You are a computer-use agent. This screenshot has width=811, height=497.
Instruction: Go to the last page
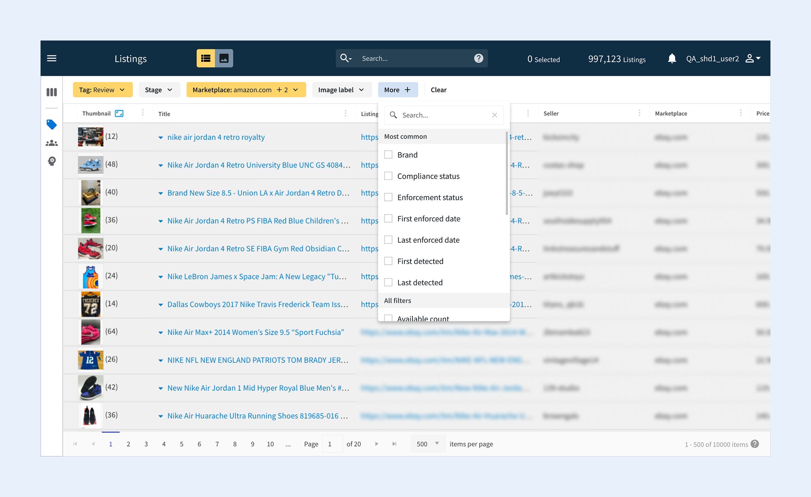point(394,444)
